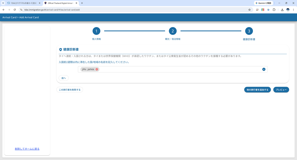Close the Official Thailand Digital Arrival tab
The image size is (297, 160).
click(76, 3)
